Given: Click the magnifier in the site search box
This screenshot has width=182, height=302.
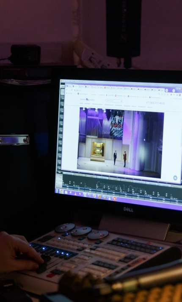Looking at the screenshot, I should (x=121, y=101).
